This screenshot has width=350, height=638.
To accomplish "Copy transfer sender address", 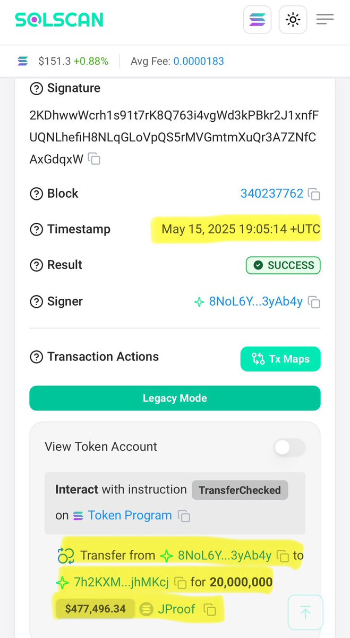I will 283,556.
